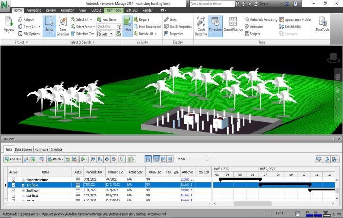Toggle Show Gantt chart display button
343x218 pixels.
coord(148,159)
